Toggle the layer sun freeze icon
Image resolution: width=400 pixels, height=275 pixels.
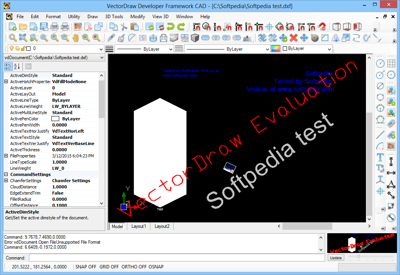pos(18,48)
